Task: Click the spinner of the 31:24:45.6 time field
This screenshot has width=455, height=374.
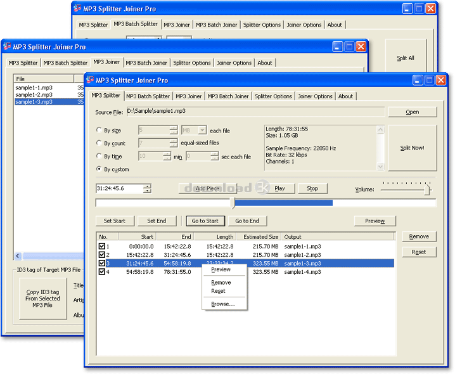Action: [x=147, y=188]
